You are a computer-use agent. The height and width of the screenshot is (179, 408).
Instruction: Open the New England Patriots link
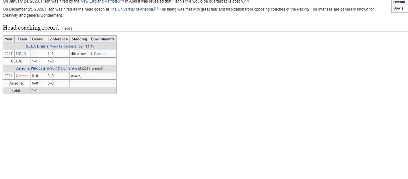click(x=99, y=2)
